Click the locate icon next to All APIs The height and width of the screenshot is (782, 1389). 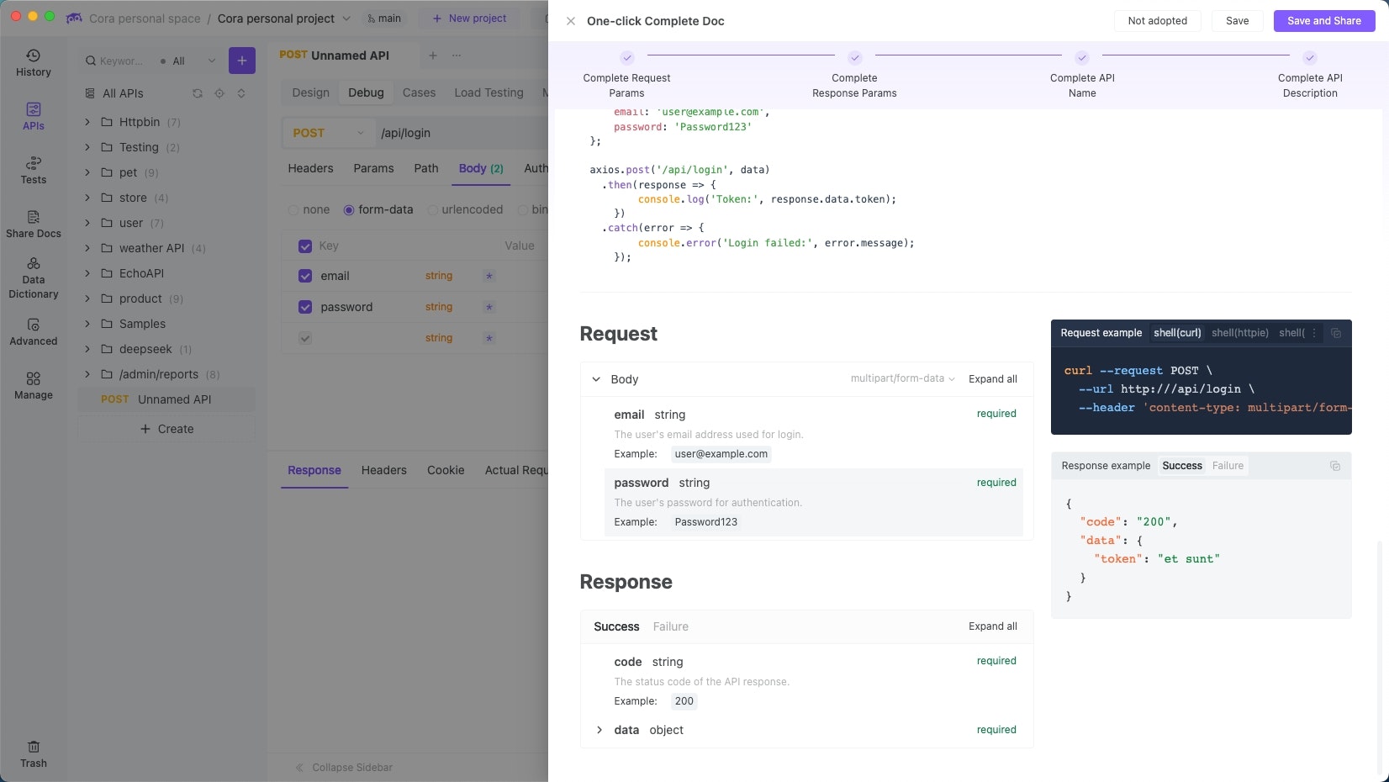219,93
